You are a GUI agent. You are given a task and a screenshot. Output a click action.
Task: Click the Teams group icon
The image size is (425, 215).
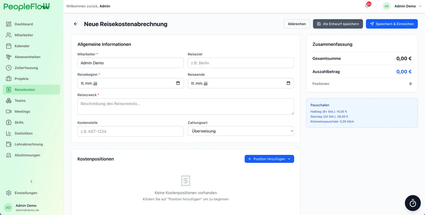(8, 101)
